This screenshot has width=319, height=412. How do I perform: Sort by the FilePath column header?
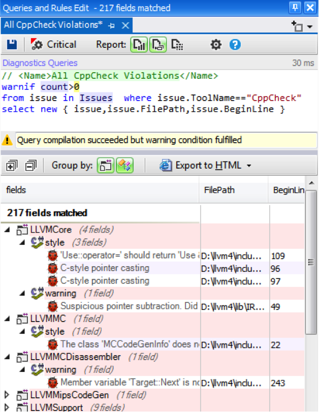click(x=234, y=190)
